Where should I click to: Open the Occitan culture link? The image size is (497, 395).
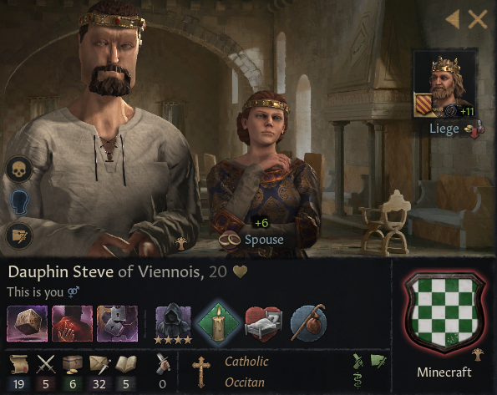click(x=245, y=382)
